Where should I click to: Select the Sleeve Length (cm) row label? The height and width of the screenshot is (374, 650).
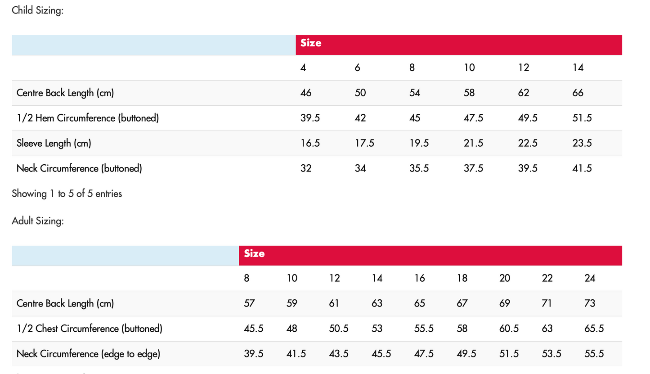(x=54, y=144)
